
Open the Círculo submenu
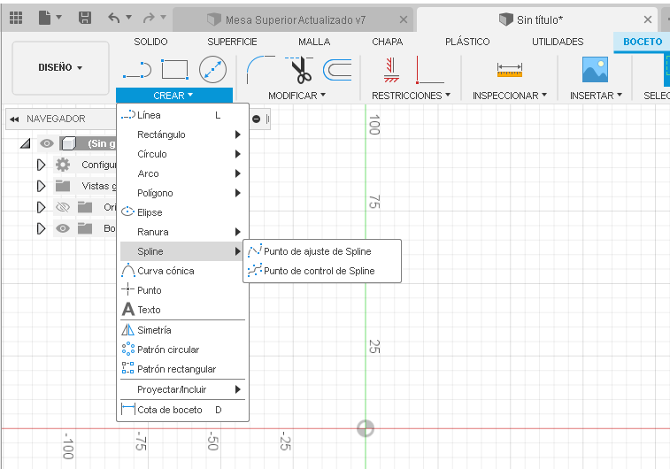tap(183, 154)
